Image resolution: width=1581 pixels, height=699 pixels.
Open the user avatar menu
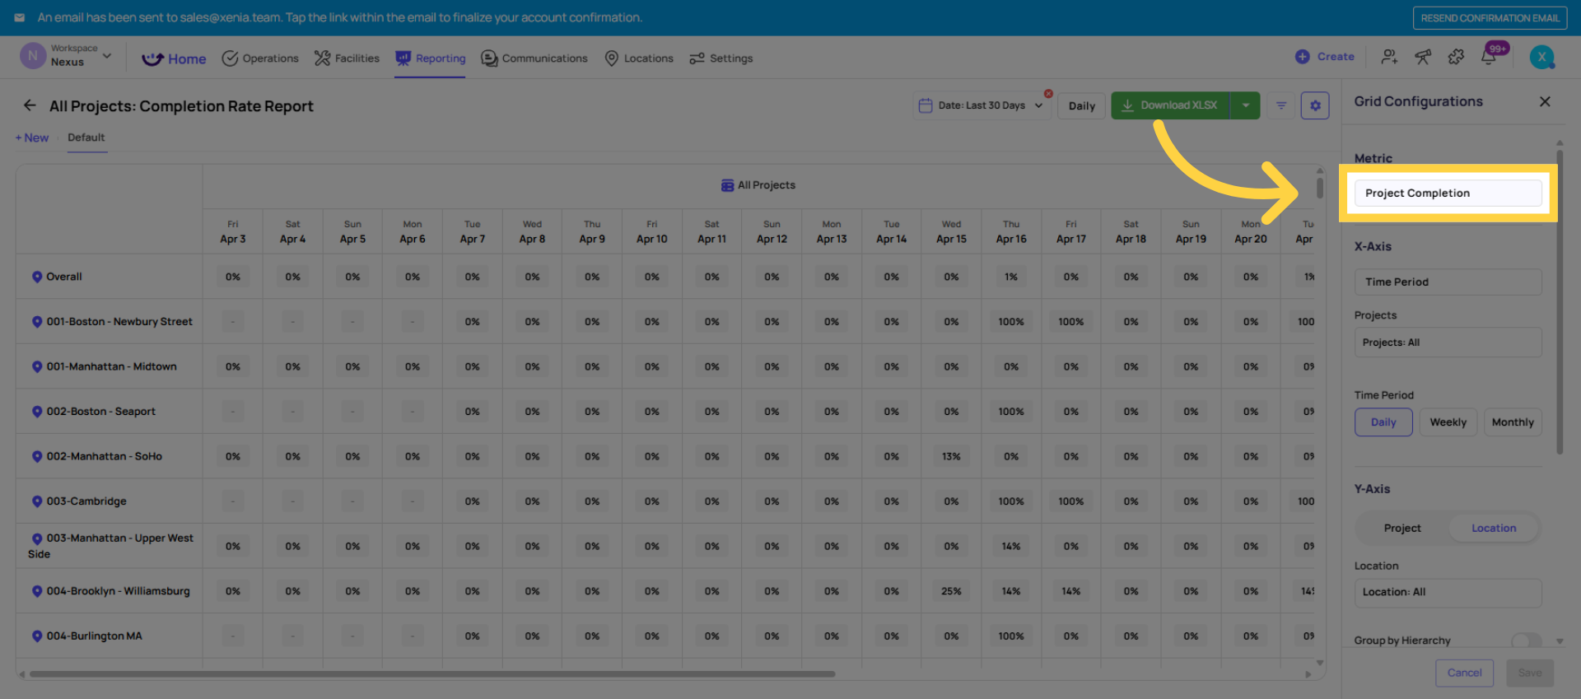(x=1542, y=57)
